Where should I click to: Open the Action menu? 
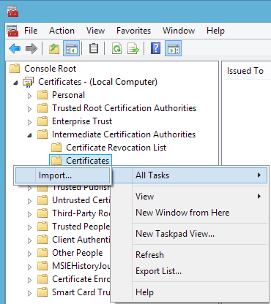click(x=62, y=31)
